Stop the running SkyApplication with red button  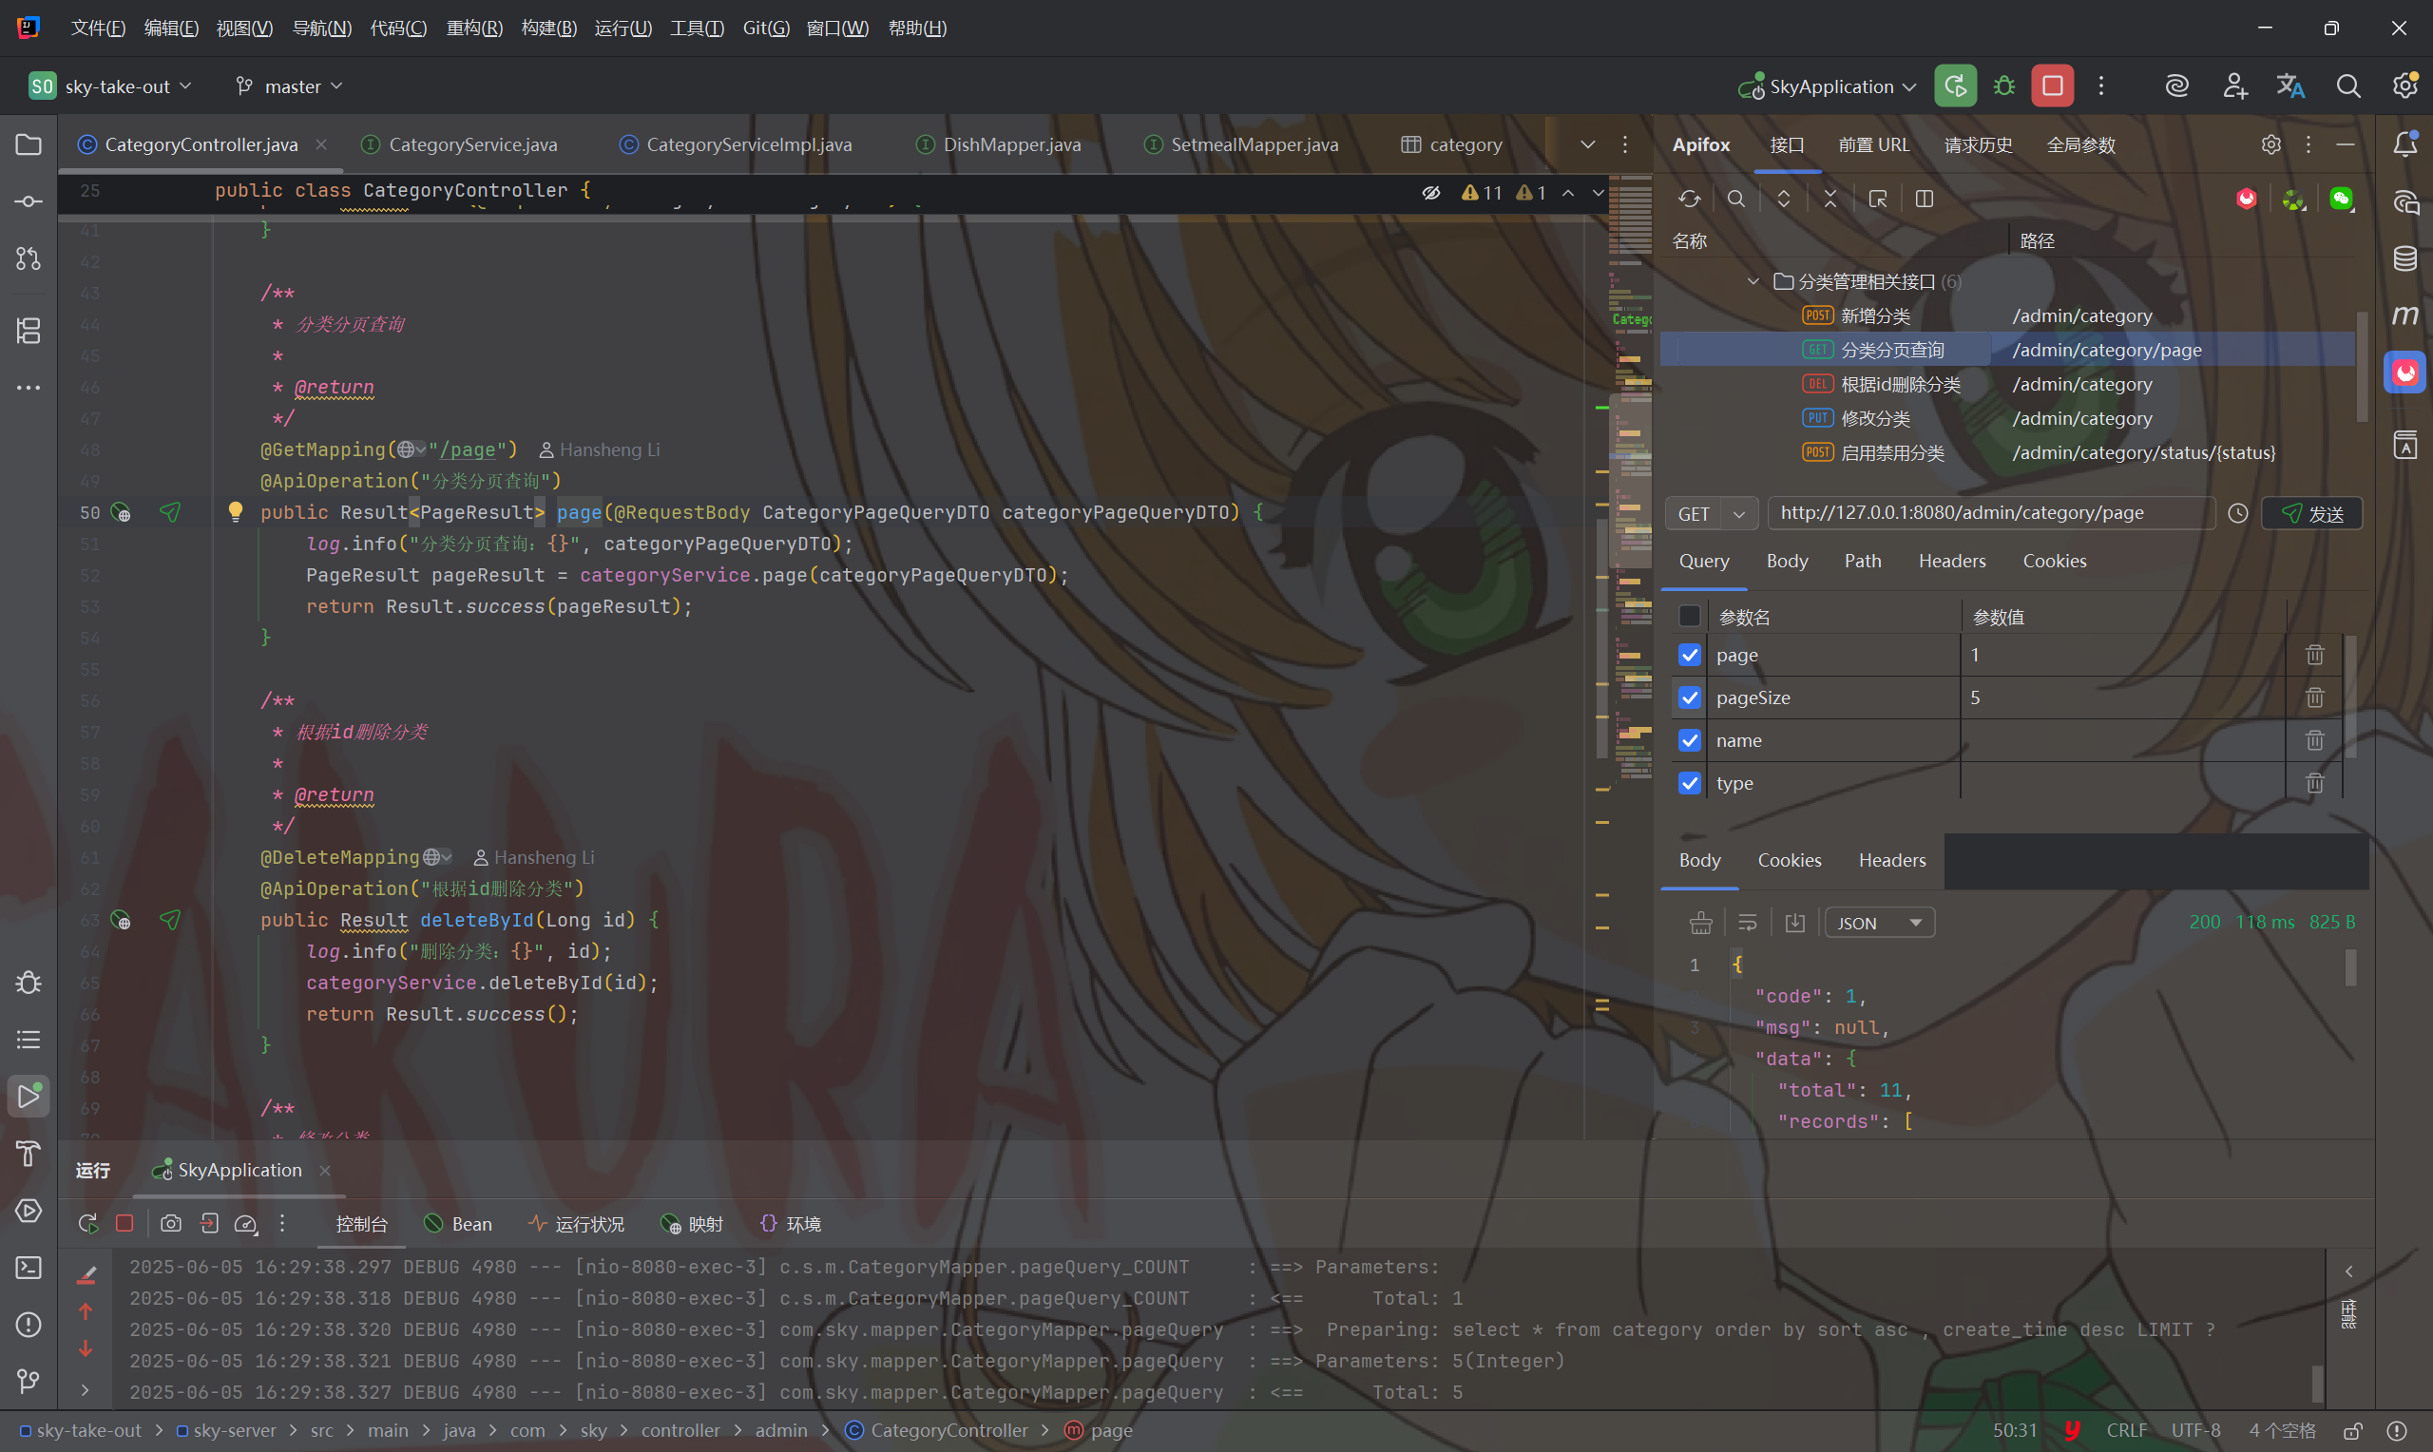click(2053, 86)
